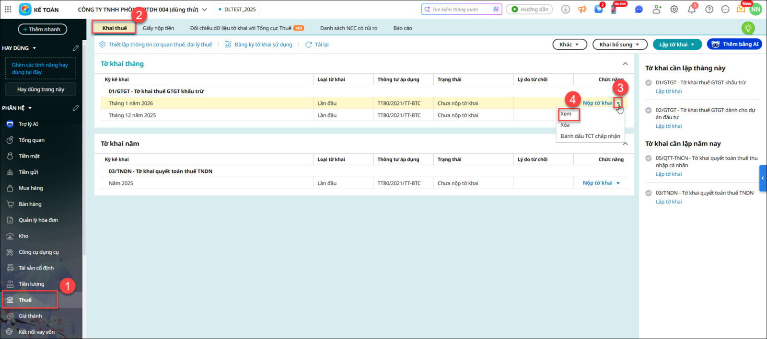Screen dimensions: 767x339
Task: Click the green lightbulb suggestion icon
Action: click(x=748, y=28)
